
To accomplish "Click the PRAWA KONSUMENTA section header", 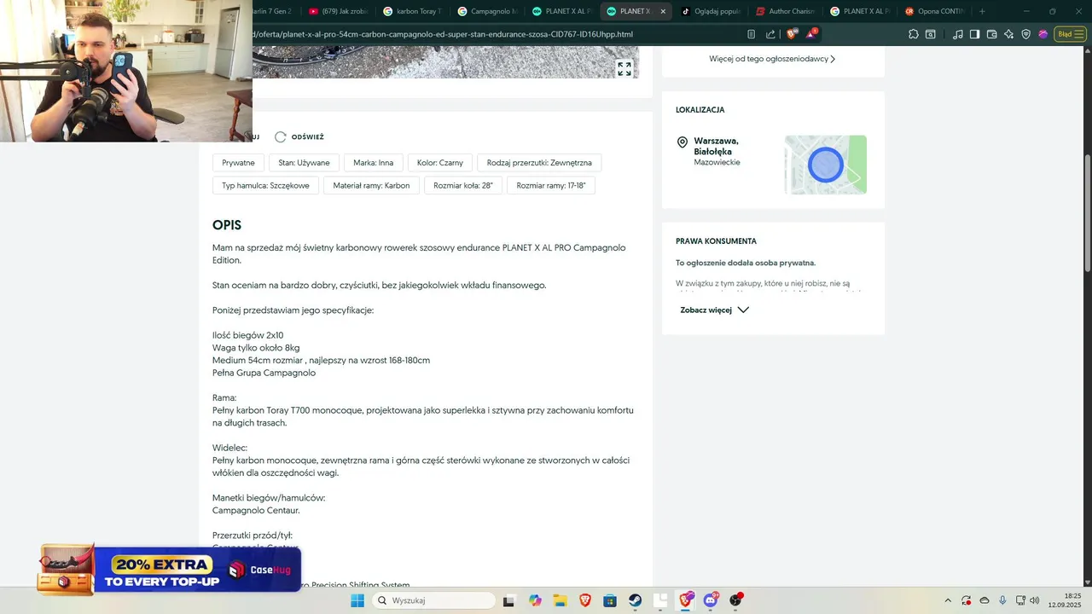I will [717, 241].
